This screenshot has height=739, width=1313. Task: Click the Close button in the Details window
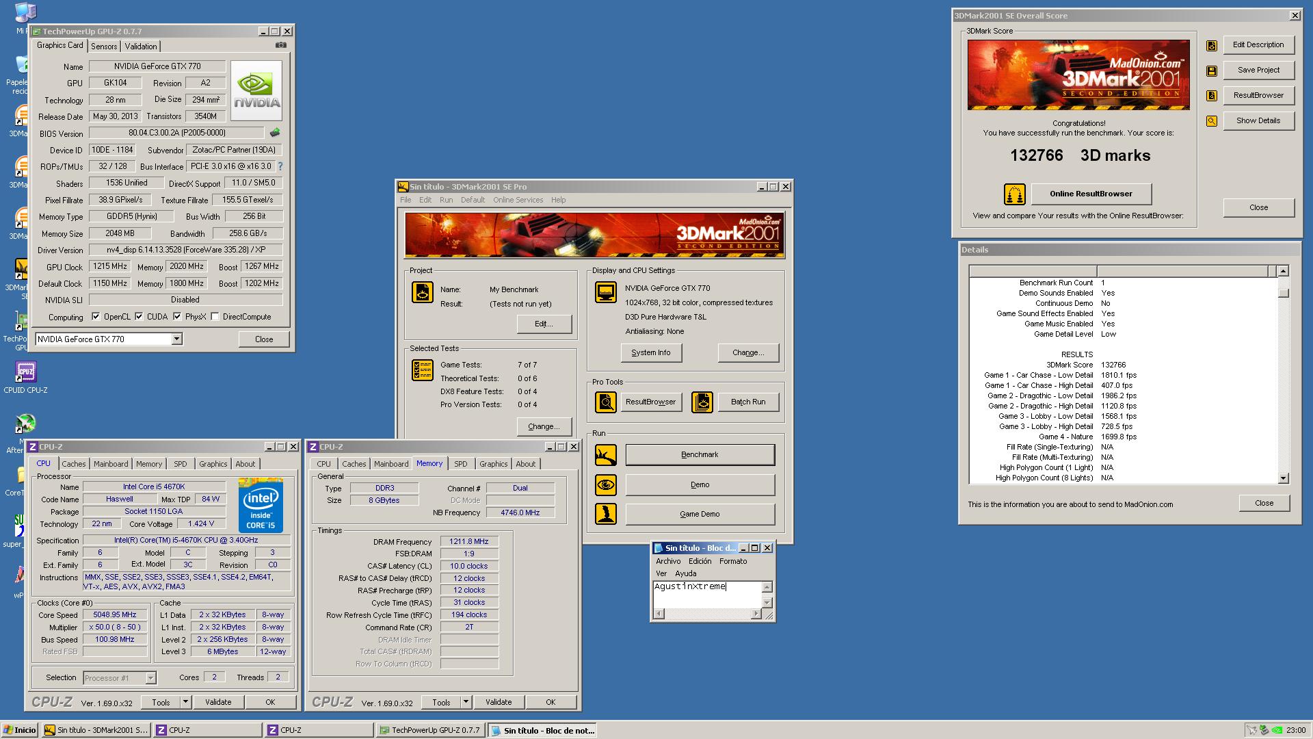pyautogui.click(x=1264, y=503)
